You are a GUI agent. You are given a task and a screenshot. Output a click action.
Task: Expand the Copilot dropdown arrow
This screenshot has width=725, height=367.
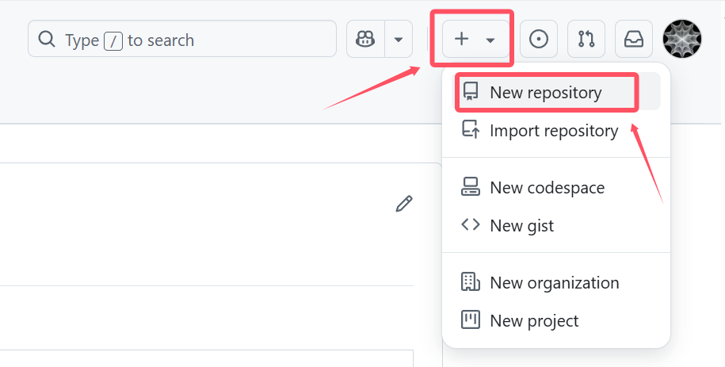tap(398, 40)
